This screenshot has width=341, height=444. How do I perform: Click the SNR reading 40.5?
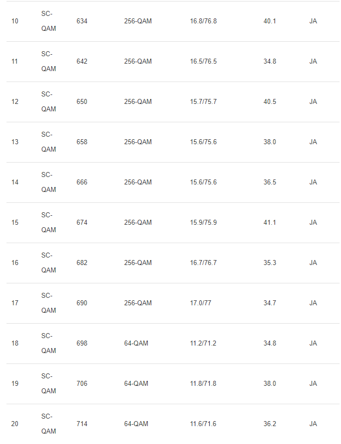click(270, 102)
